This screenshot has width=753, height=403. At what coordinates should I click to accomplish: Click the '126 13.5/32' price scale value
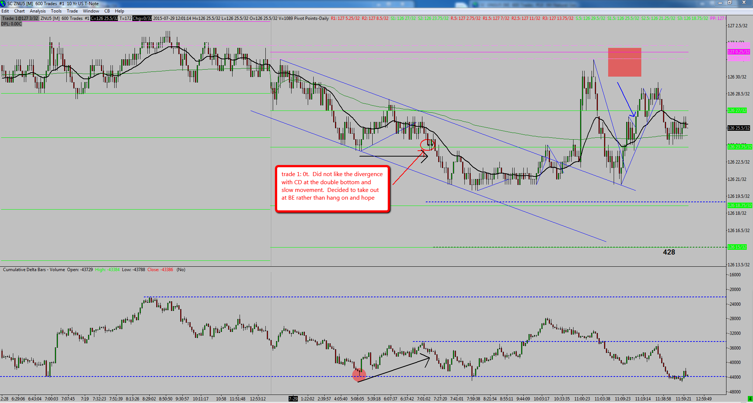pyautogui.click(x=738, y=265)
